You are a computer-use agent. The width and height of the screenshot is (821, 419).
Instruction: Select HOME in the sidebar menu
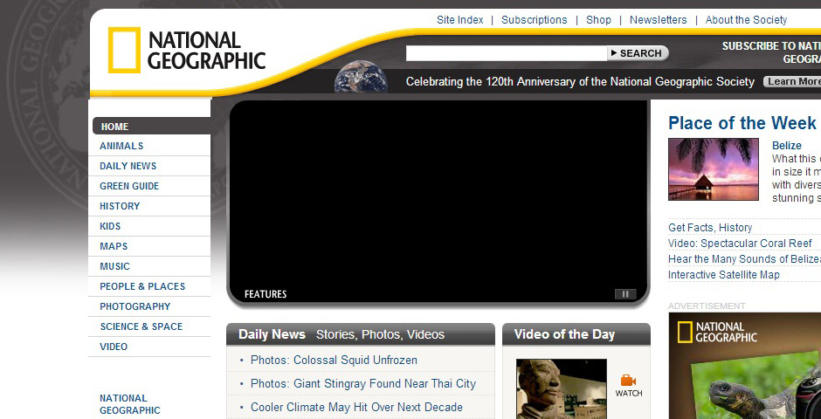(151, 127)
